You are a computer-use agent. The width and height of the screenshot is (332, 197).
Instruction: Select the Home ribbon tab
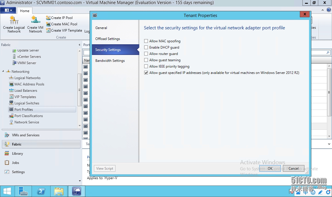25,11
